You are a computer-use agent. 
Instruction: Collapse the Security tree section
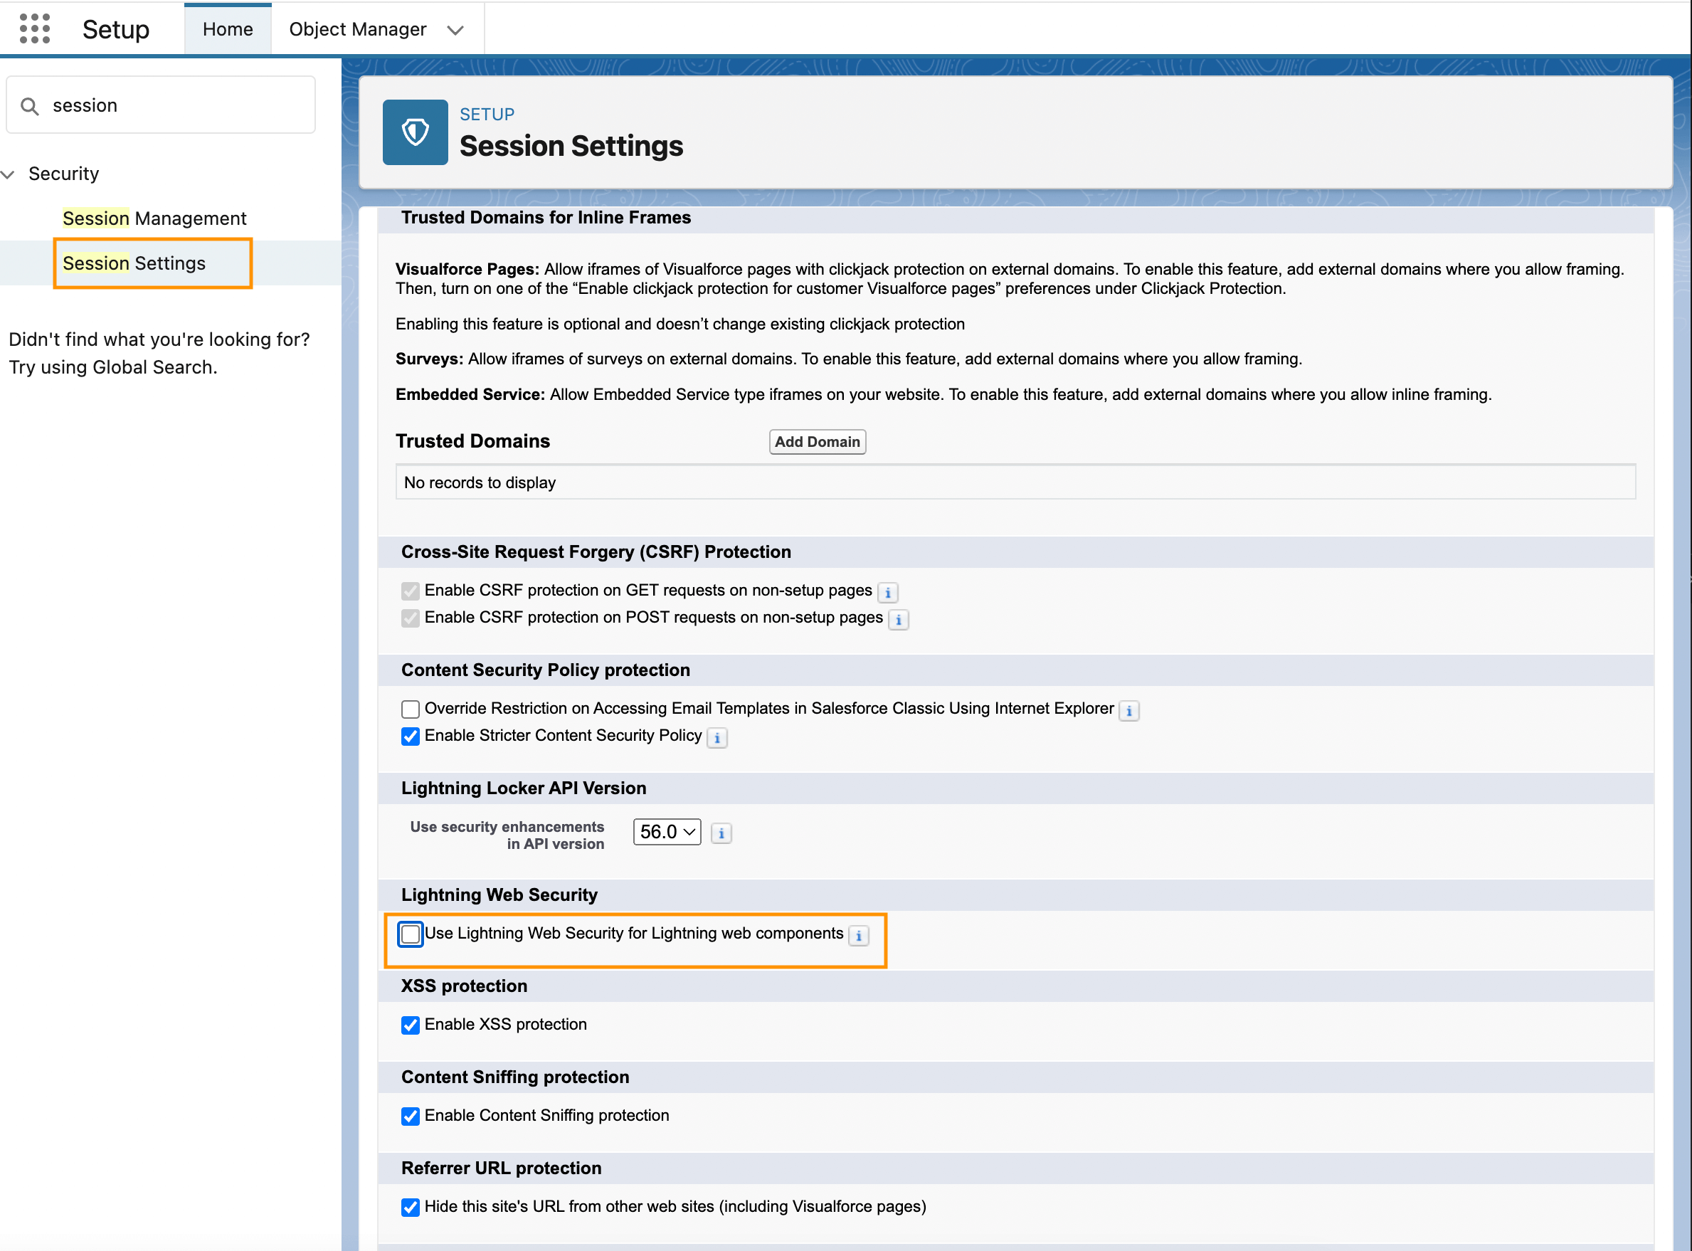9,174
